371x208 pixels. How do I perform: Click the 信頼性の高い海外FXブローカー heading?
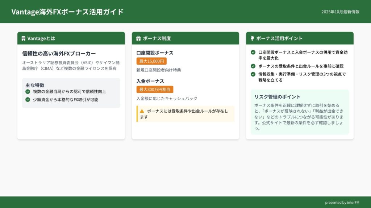coord(59,53)
